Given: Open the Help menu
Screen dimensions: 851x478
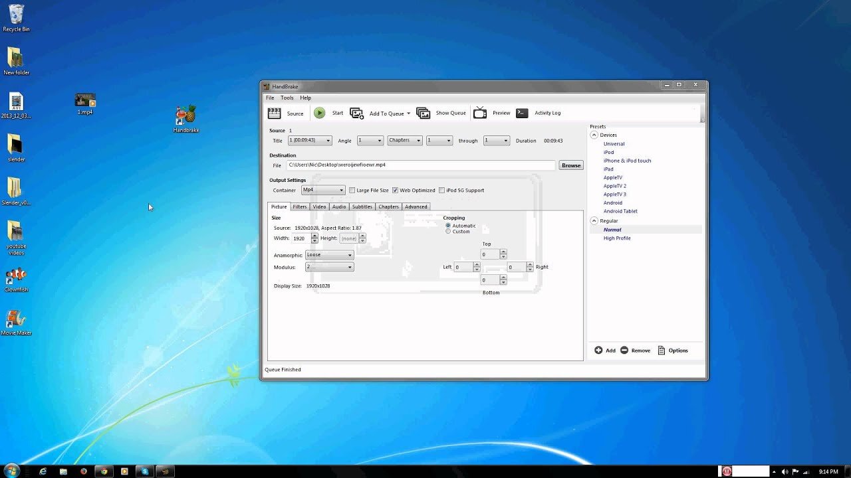Looking at the screenshot, I should point(305,98).
